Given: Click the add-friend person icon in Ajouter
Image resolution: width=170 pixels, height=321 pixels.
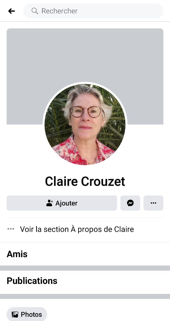Looking at the screenshot, I should coord(49,203).
